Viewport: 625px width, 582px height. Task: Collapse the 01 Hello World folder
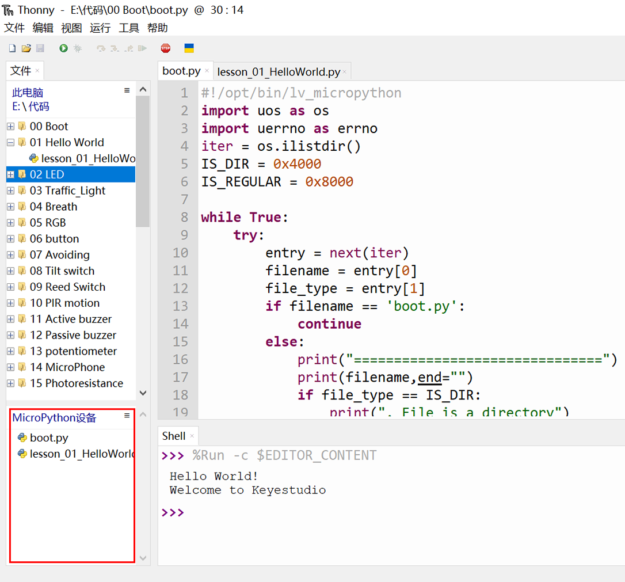[x=11, y=142]
